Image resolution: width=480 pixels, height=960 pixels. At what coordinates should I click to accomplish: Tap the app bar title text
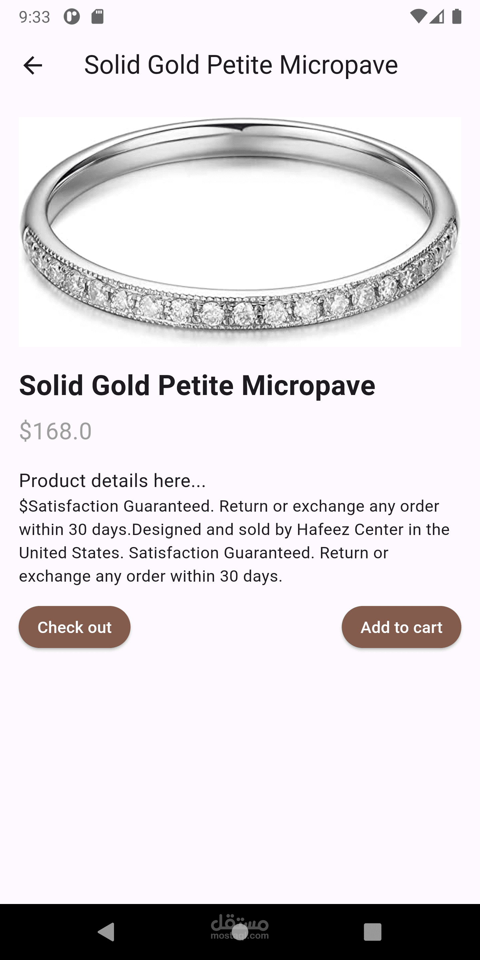[241, 65]
